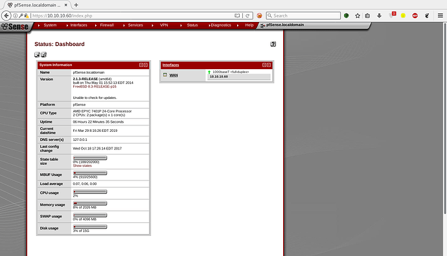This screenshot has width=447, height=256.
Task: Open the Status menu
Action: 192,25
